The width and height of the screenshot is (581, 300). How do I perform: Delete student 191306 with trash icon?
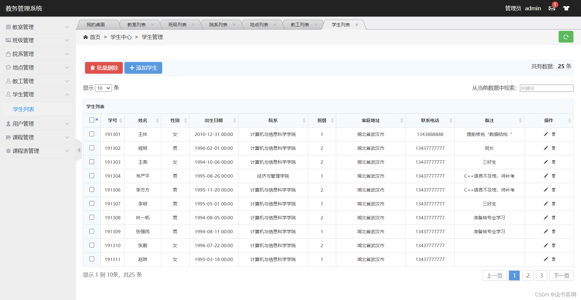point(553,190)
